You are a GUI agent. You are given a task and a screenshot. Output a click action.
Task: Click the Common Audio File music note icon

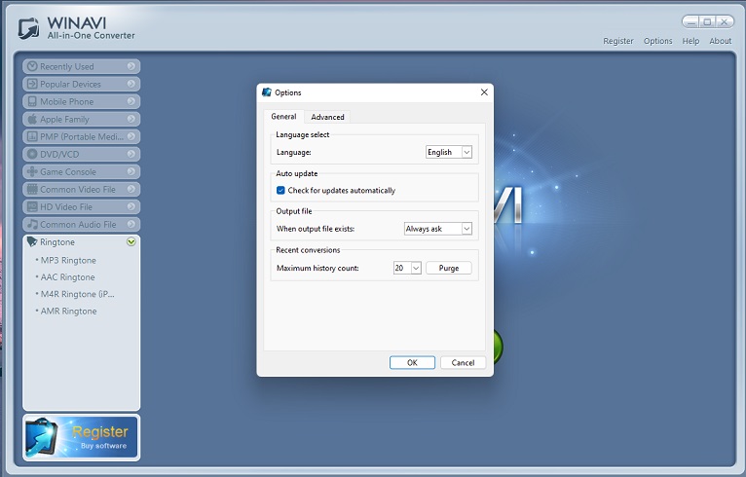[x=32, y=224]
